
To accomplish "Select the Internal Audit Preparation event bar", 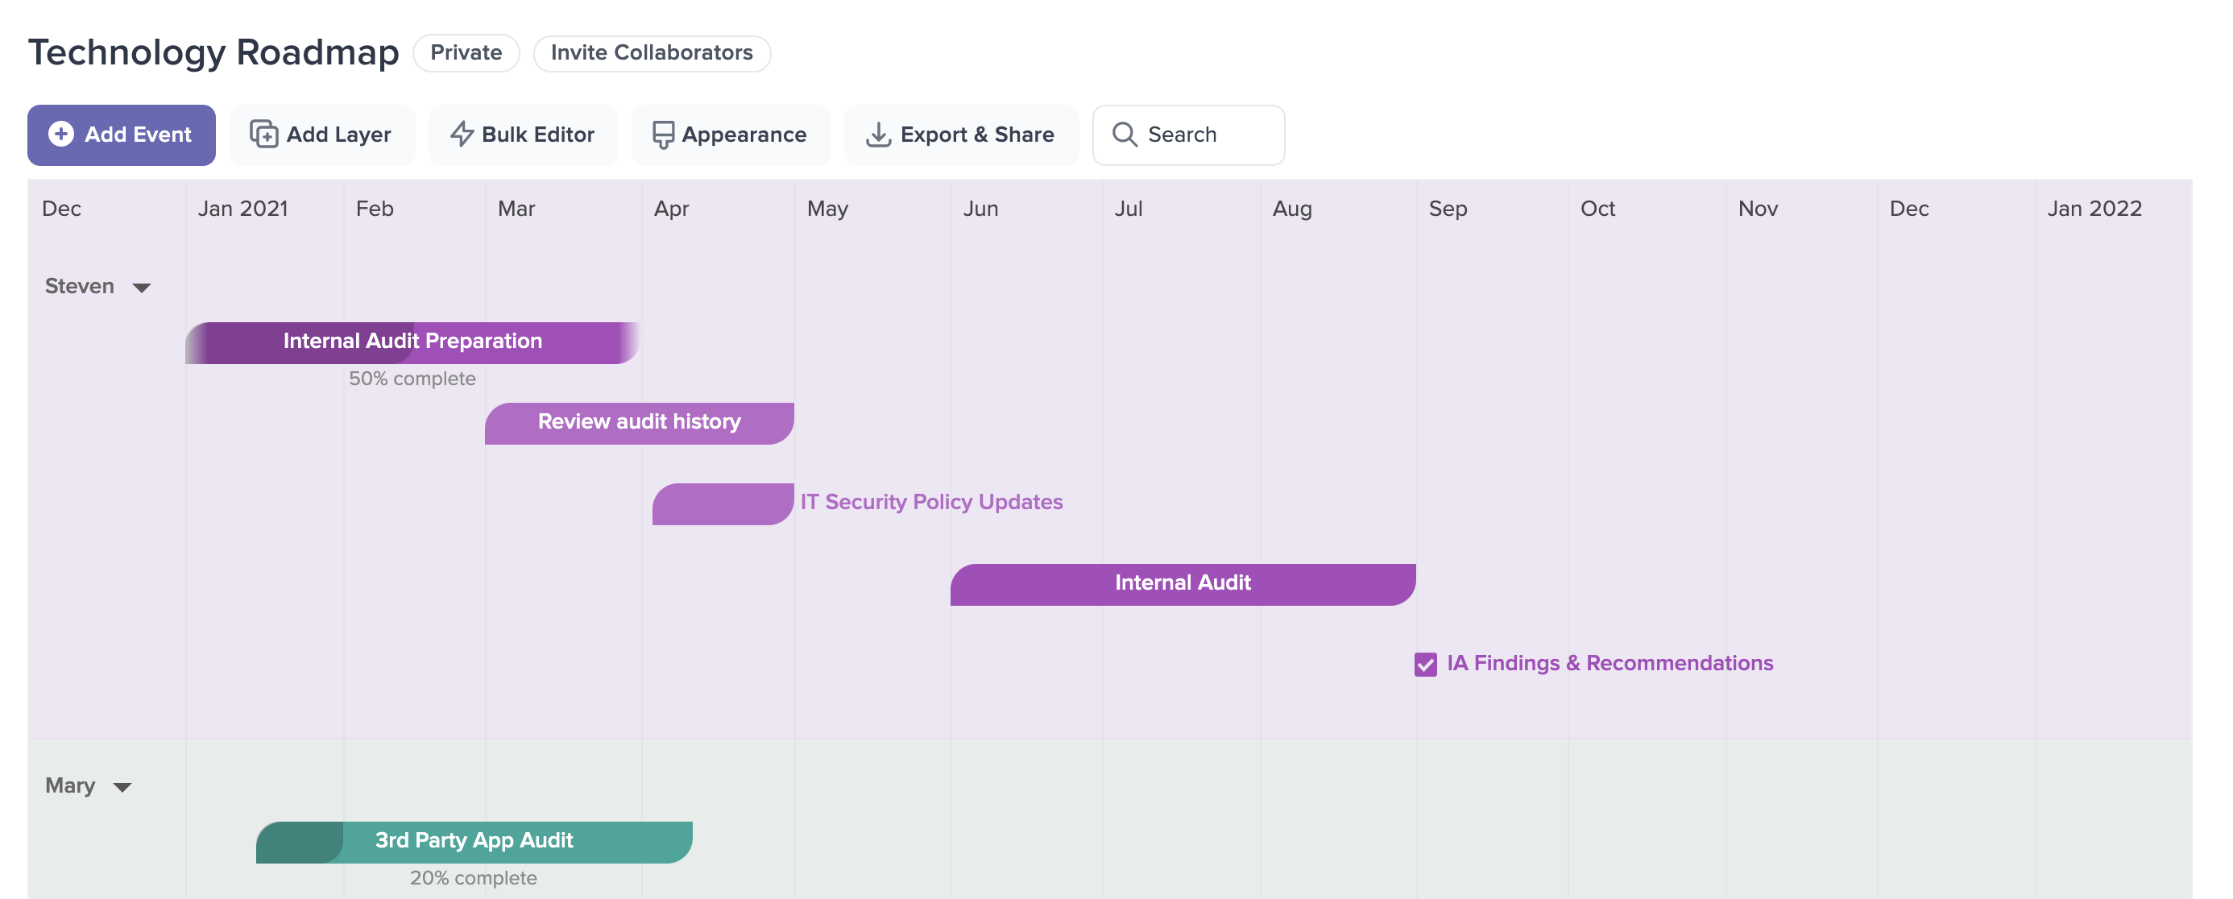I will pyautogui.click(x=412, y=342).
